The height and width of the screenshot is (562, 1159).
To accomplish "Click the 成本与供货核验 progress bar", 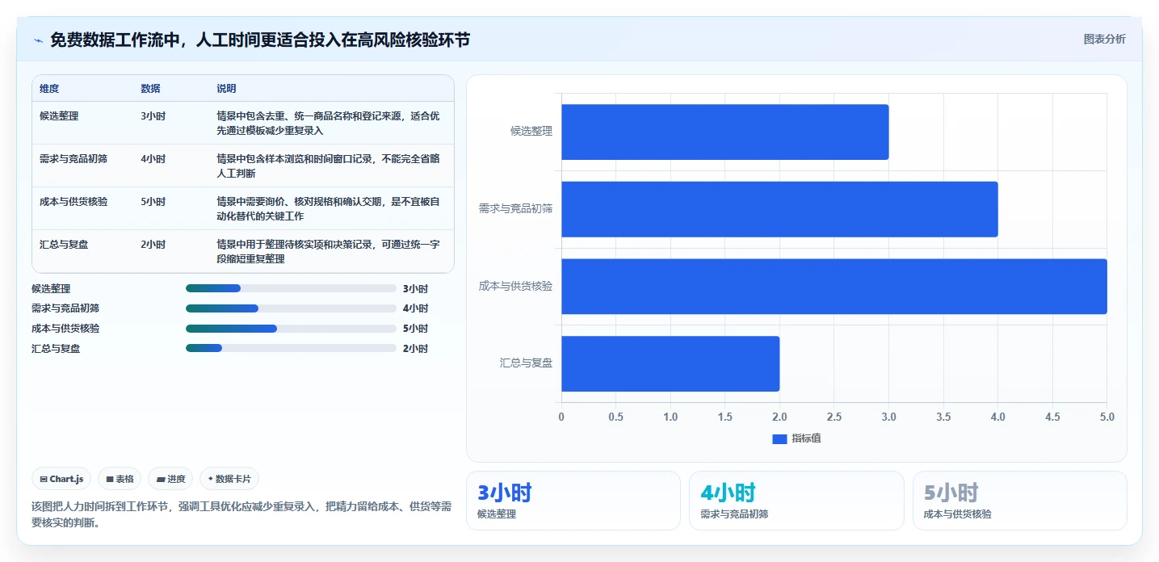I will pyautogui.click(x=291, y=329).
